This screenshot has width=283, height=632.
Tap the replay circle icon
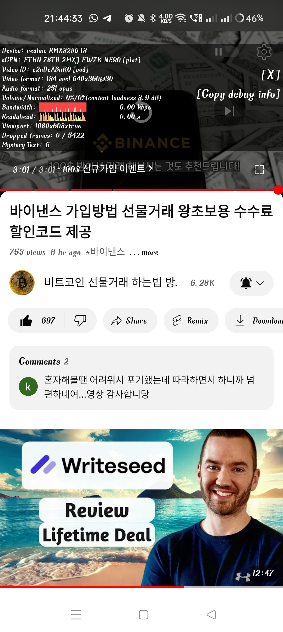click(x=142, y=113)
